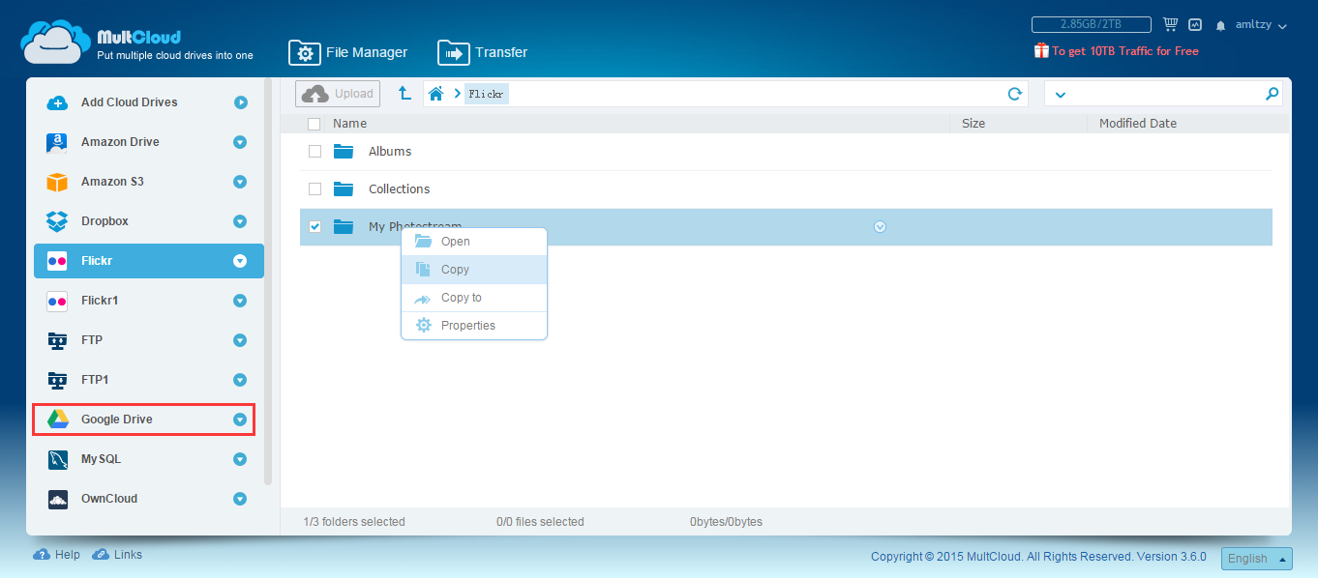Screen dimensions: 1318x579
Task: Expand the Flickr options arrow
Action: pos(240,261)
